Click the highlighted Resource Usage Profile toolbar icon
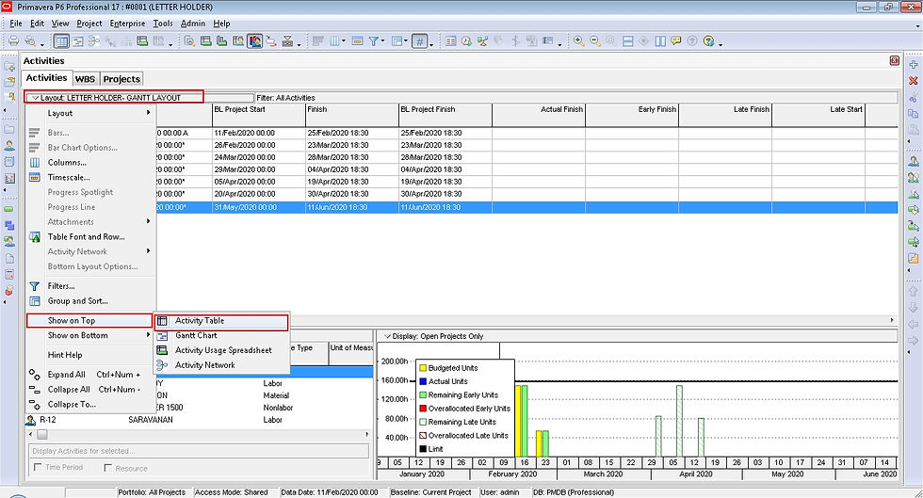The width and height of the screenshot is (923, 498). coord(255,41)
